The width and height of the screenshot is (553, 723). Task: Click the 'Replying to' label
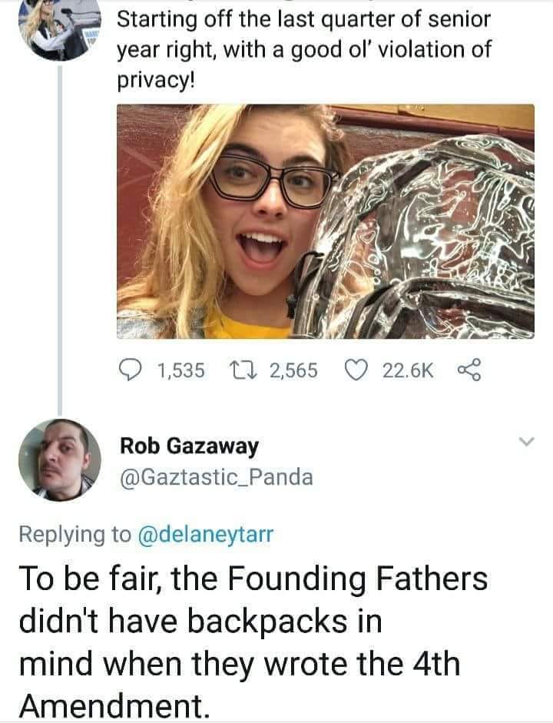[x=75, y=535]
